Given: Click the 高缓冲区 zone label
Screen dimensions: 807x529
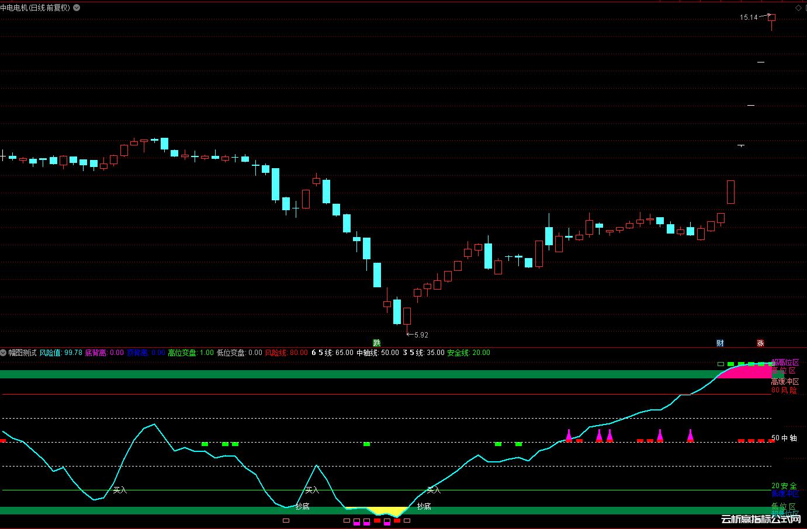Looking at the screenshot, I should click(785, 382).
